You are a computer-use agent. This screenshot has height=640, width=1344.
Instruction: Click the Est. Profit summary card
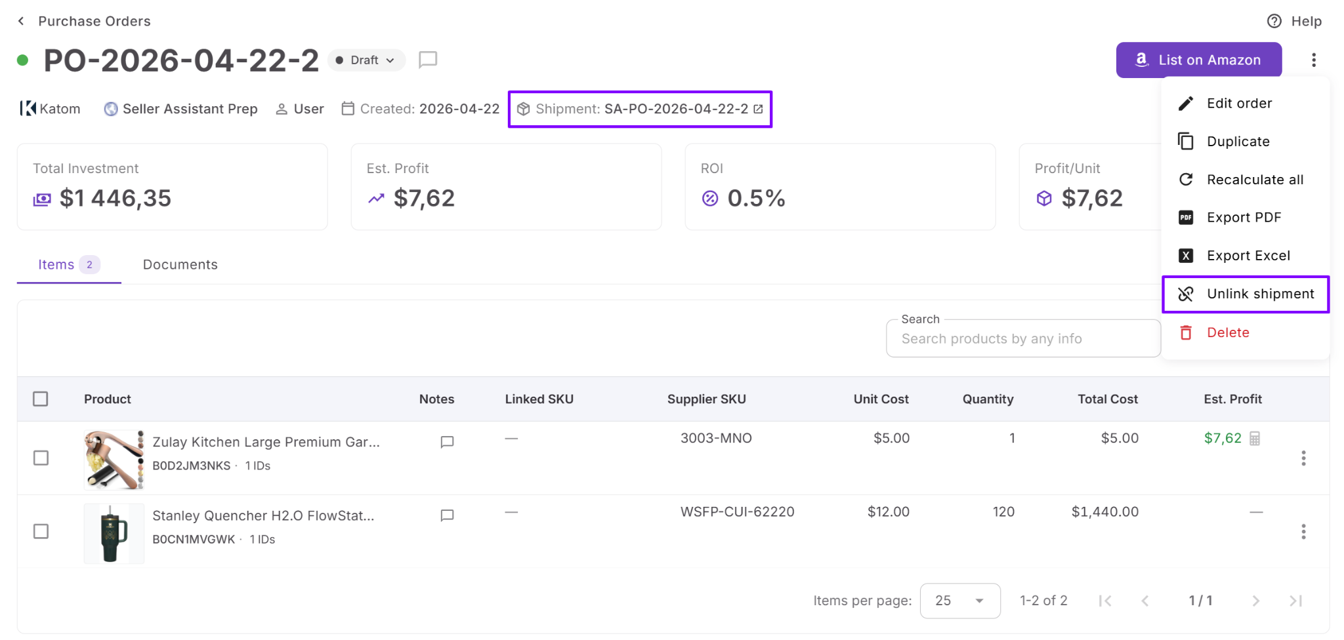(506, 187)
